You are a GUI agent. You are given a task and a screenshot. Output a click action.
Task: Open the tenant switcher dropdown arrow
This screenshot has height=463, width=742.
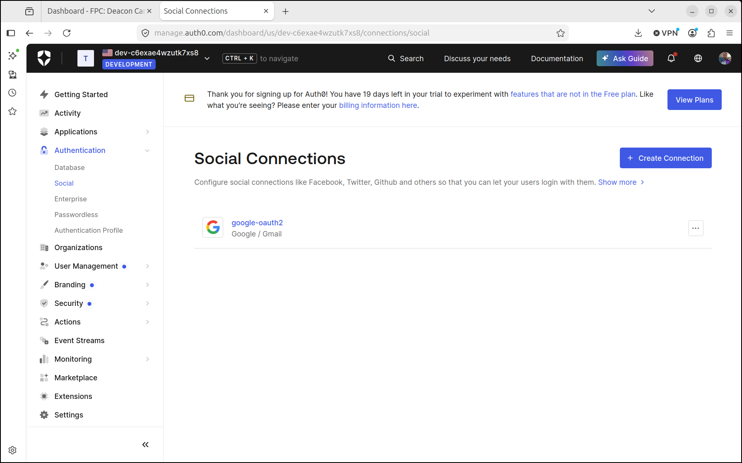coord(207,58)
